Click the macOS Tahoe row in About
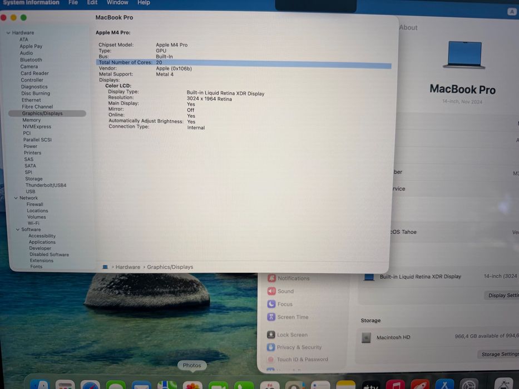Screen dimensions: 519x389 point(455,232)
